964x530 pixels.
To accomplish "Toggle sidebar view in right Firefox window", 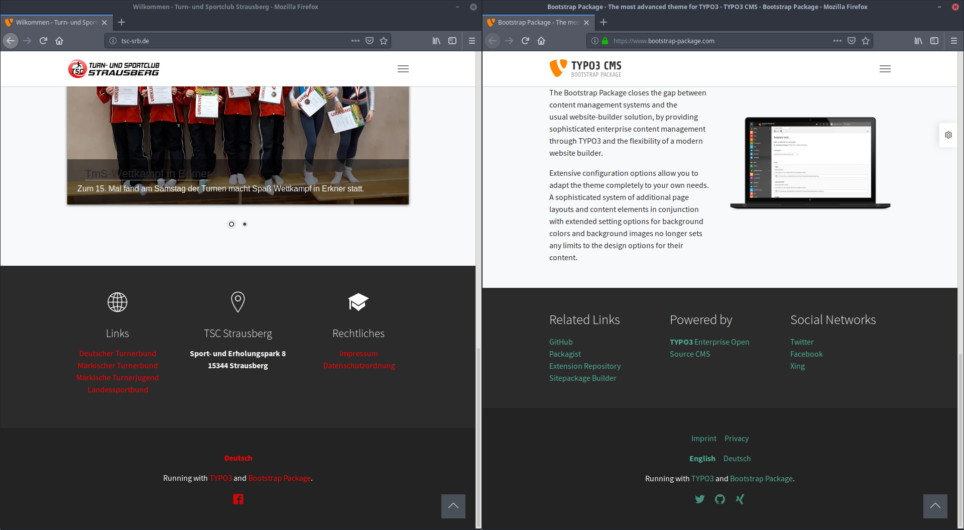I will pos(934,41).
